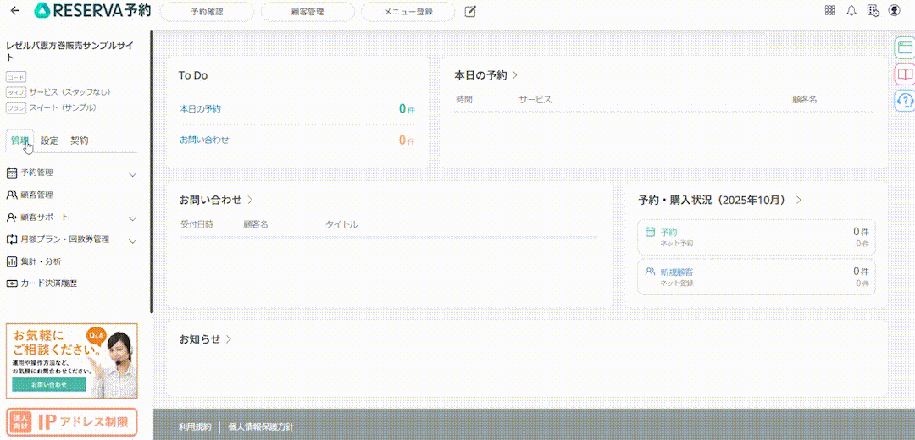Screen dimensions: 915x440
Task: Open the user account avatar icon
Action: pos(895,10)
